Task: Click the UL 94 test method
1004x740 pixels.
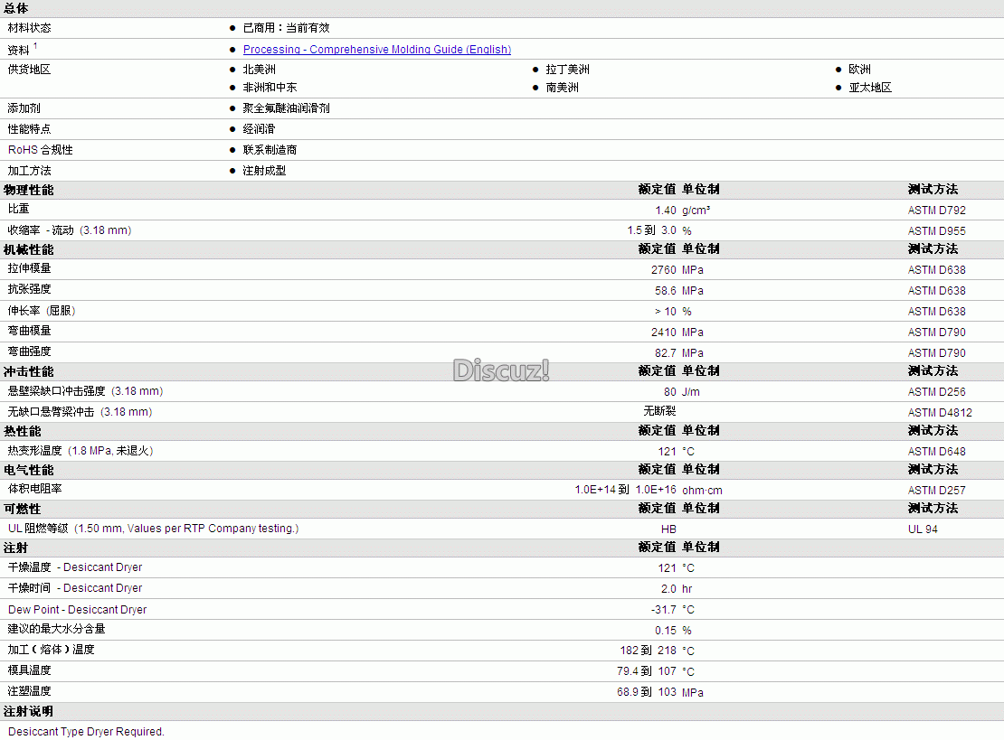Action: pos(922,529)
